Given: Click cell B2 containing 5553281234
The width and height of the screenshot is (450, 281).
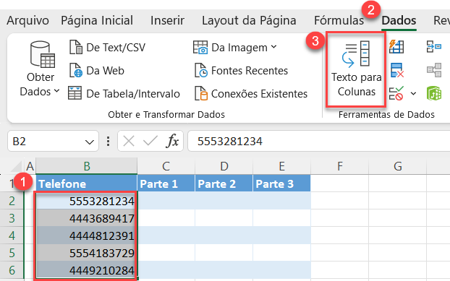Looking at the screenshot, I should [87, 201].
